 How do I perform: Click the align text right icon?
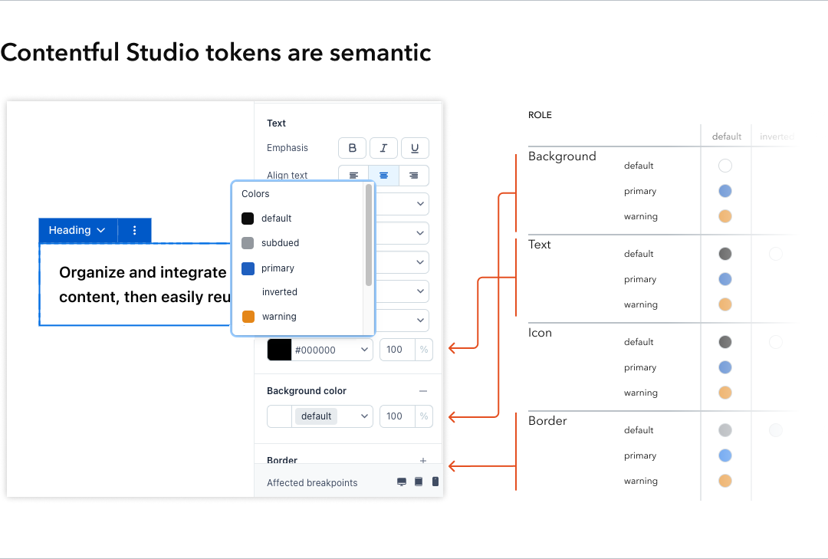[414, 175]
